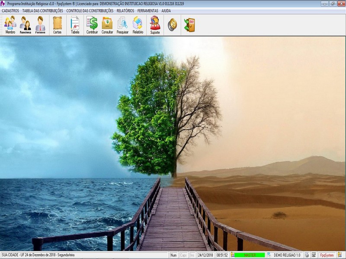This screenshot has height=259, width=346.
Task: Open the Membro registration icon
Action: coord(10,25)
